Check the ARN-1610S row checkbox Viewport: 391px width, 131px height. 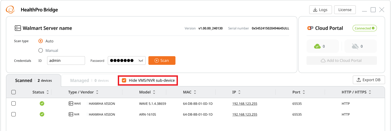(14, 114)
